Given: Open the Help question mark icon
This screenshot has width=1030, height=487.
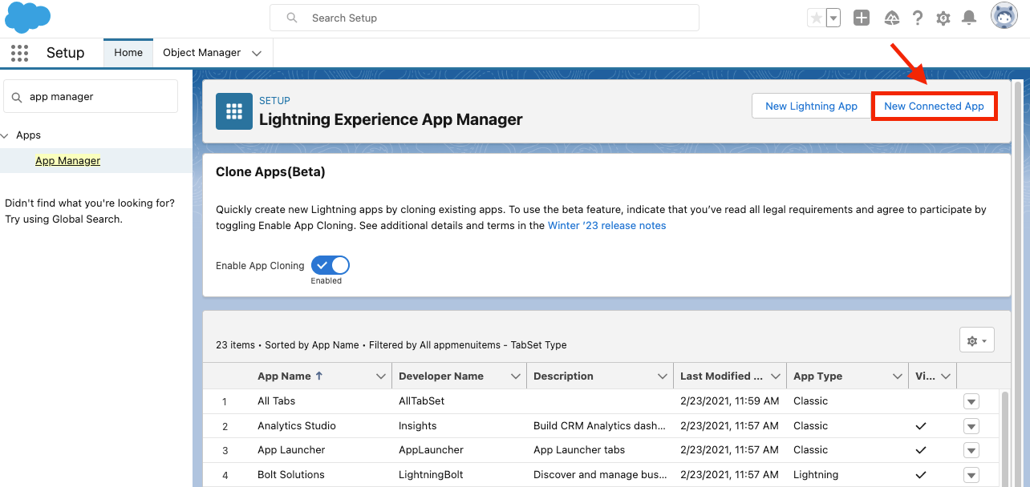Looking at the screenshot, I should point(918,18).
